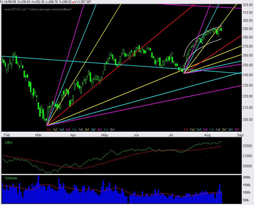Click the 2000k volume scale label
Screen dimensions: 254x205
pyautogui.click(x=248, y=177)
